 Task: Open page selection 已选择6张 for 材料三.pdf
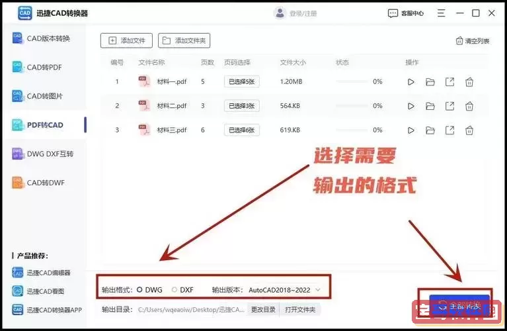242,130
